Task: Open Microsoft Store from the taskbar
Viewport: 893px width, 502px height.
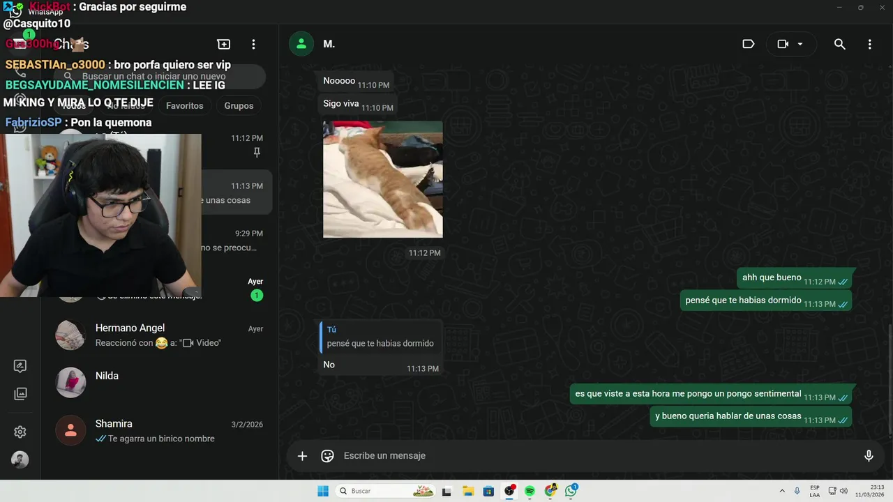Action: [x=488, y=492]
